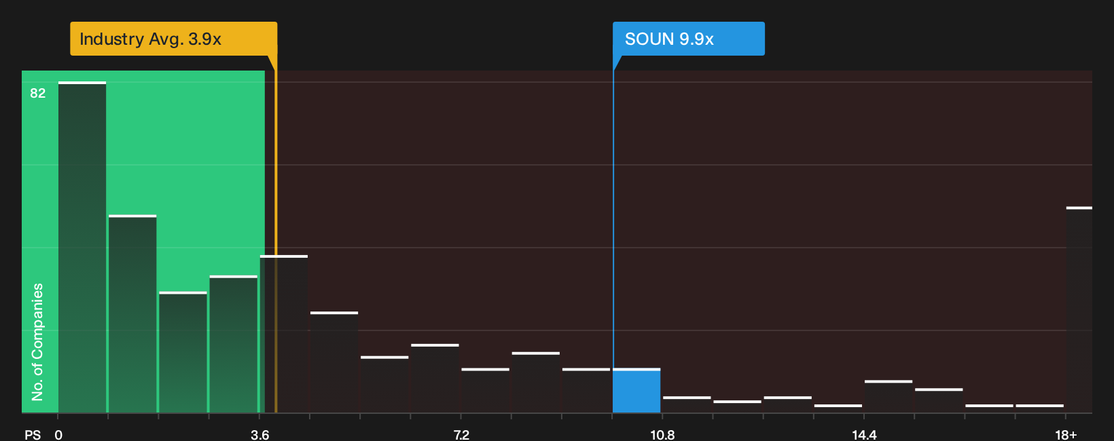The image size is (1114, 441).
Task: Click the 3.6 axis tick label
Action: 259,435
